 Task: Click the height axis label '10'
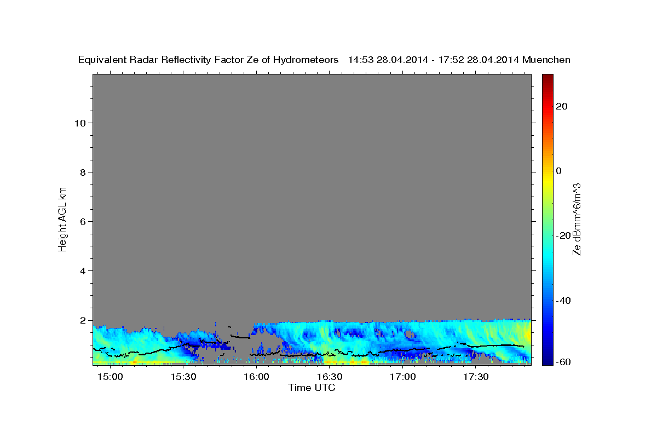(x=80, y=123)
